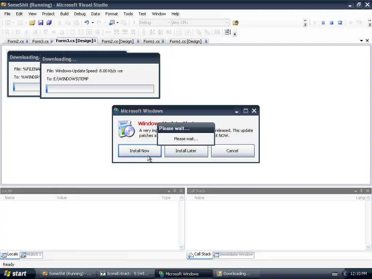Save current file with floppy icon
The height and width of the screenshot is (279, 372).
coord(41,23)
